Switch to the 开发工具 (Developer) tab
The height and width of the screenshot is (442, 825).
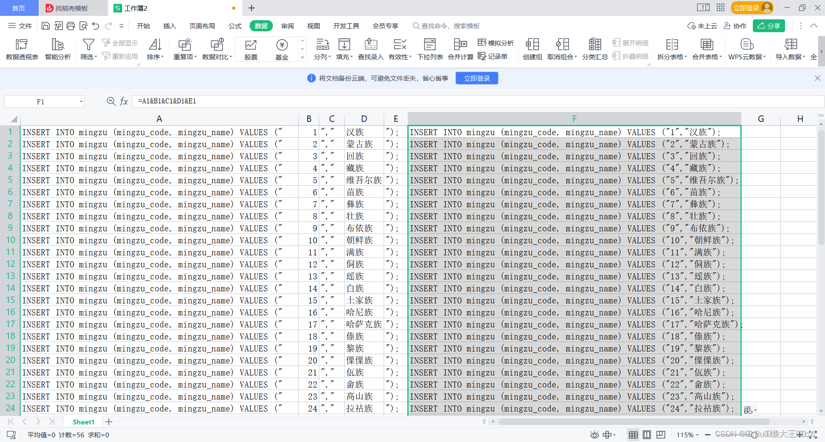pos(346,26)
